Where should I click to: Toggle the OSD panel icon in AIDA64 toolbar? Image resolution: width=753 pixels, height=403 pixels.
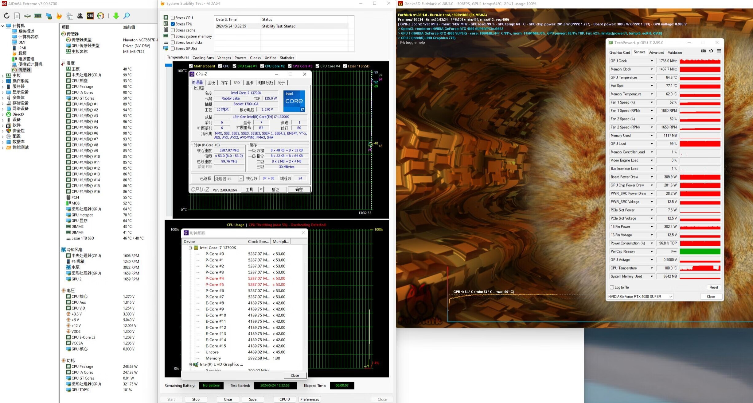[90, 16]
